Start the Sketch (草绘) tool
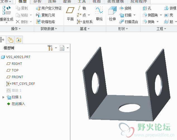 click(99, 14)
